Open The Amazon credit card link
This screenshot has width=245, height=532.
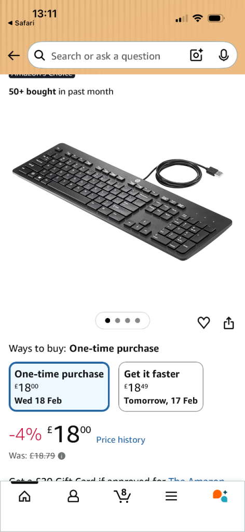pos(196,480)
